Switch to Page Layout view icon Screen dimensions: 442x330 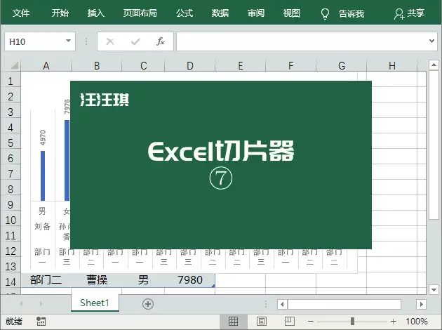pos(261,321)
